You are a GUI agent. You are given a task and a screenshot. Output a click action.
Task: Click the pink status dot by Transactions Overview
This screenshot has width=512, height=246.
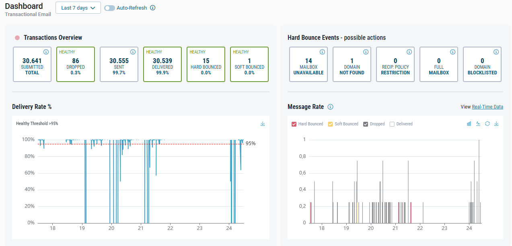(x=17, y=38)
